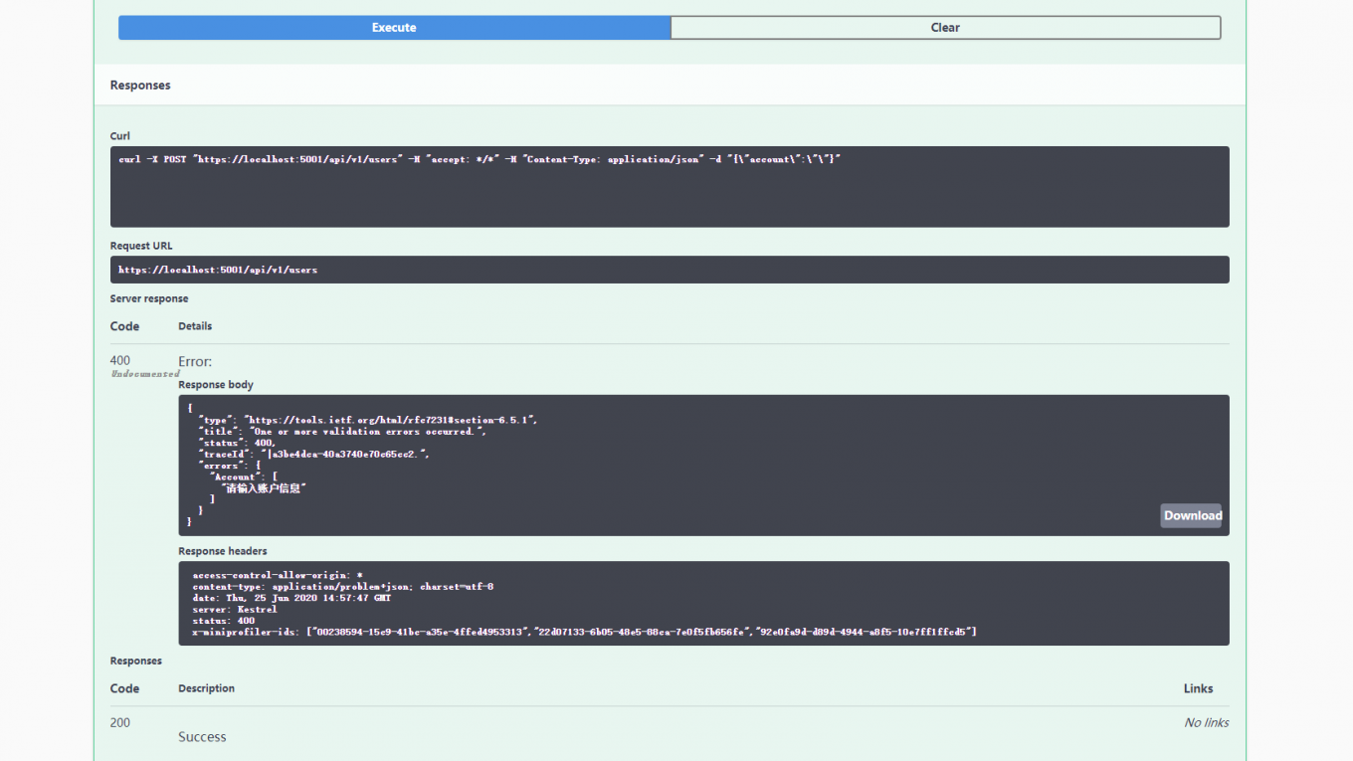Download the response body
Viewport: 1353px width, 761px height.
[1191, 515]
